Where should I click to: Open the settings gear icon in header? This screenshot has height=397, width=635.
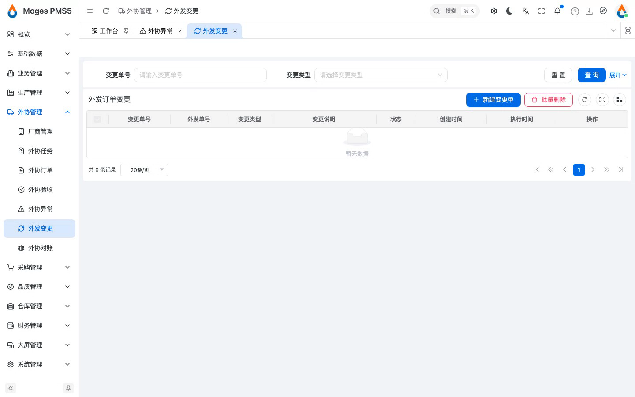[494, 11]
